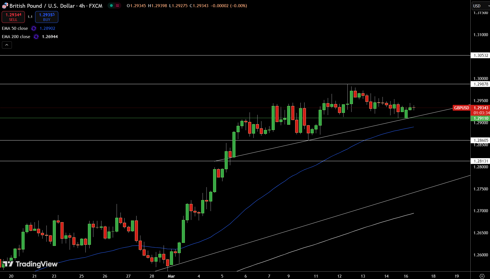Click the change value −0.00002 (−0.00%)
Screen dimensions: 490x279
pos(229,6)
